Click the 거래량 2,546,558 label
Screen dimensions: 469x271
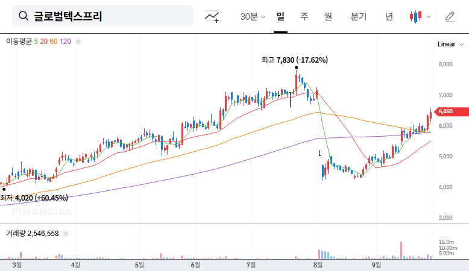pyautogui.click(x=33, y=234)
